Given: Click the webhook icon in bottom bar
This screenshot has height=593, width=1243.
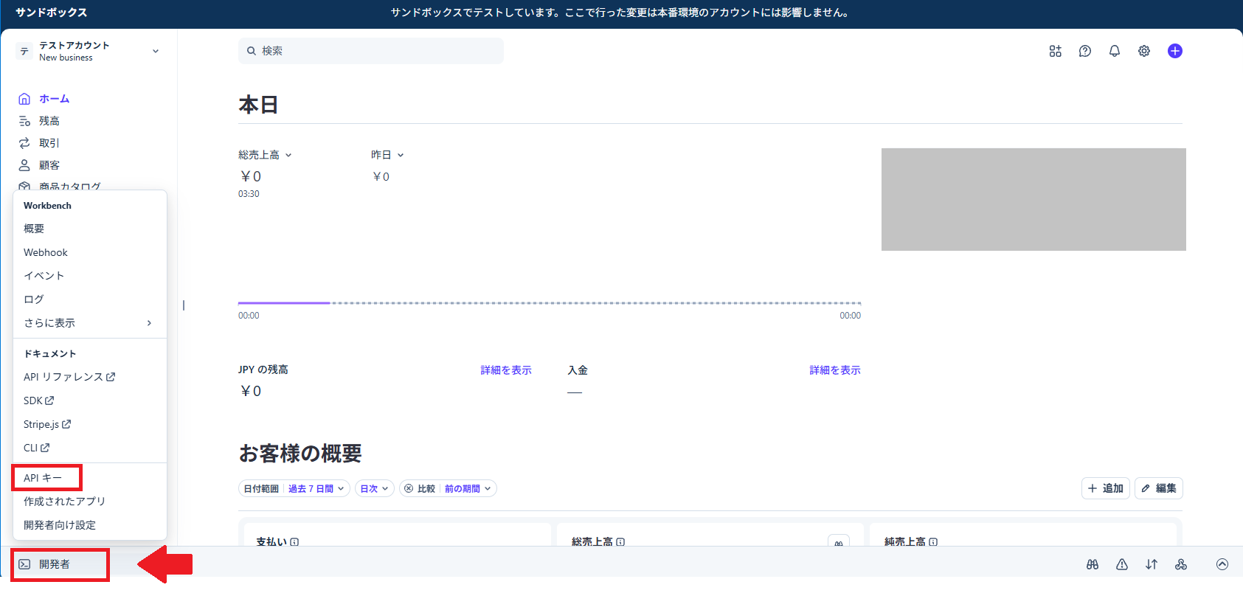Looking at the screenshot, I should [x=1181, y=564].
